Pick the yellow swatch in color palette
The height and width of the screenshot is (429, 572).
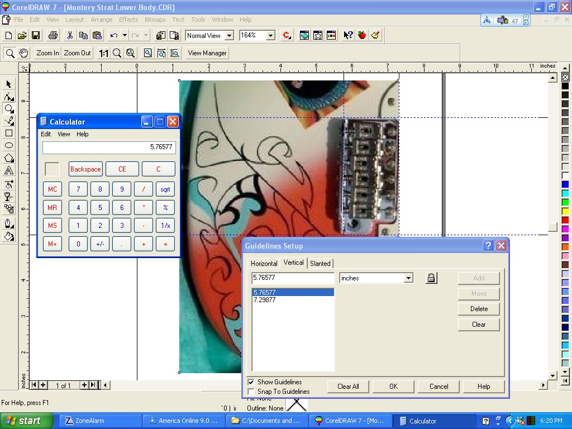[565, 211]
